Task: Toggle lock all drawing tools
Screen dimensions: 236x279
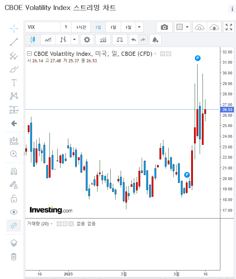Action: tap(14, 198)
